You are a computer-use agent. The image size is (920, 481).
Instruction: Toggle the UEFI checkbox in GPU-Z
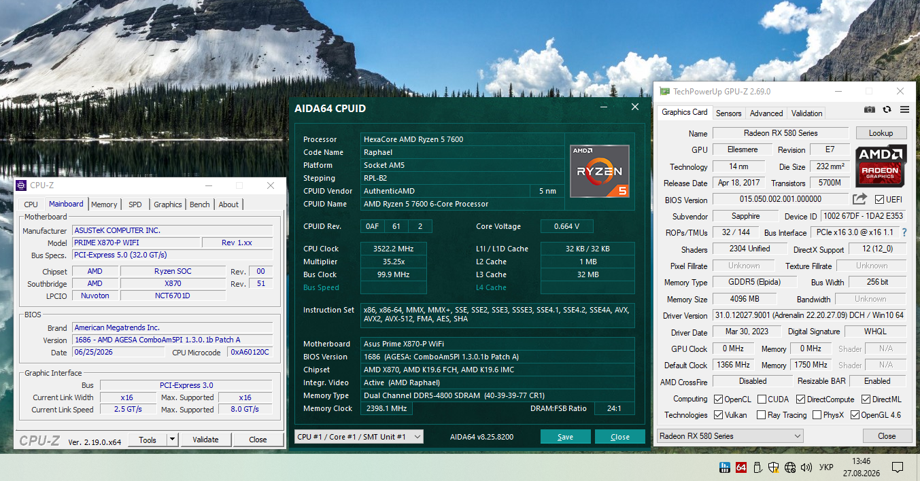tap(879, 200)
